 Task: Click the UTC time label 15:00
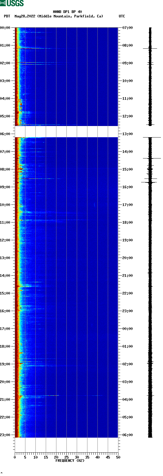pos(128,169)
